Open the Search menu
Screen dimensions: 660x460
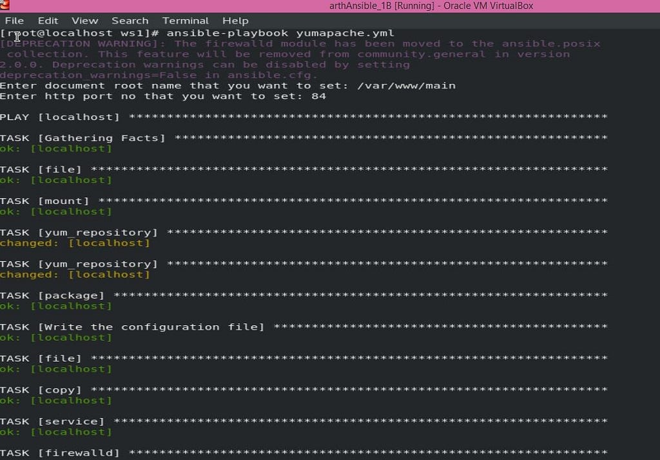[x=130, y=21]
